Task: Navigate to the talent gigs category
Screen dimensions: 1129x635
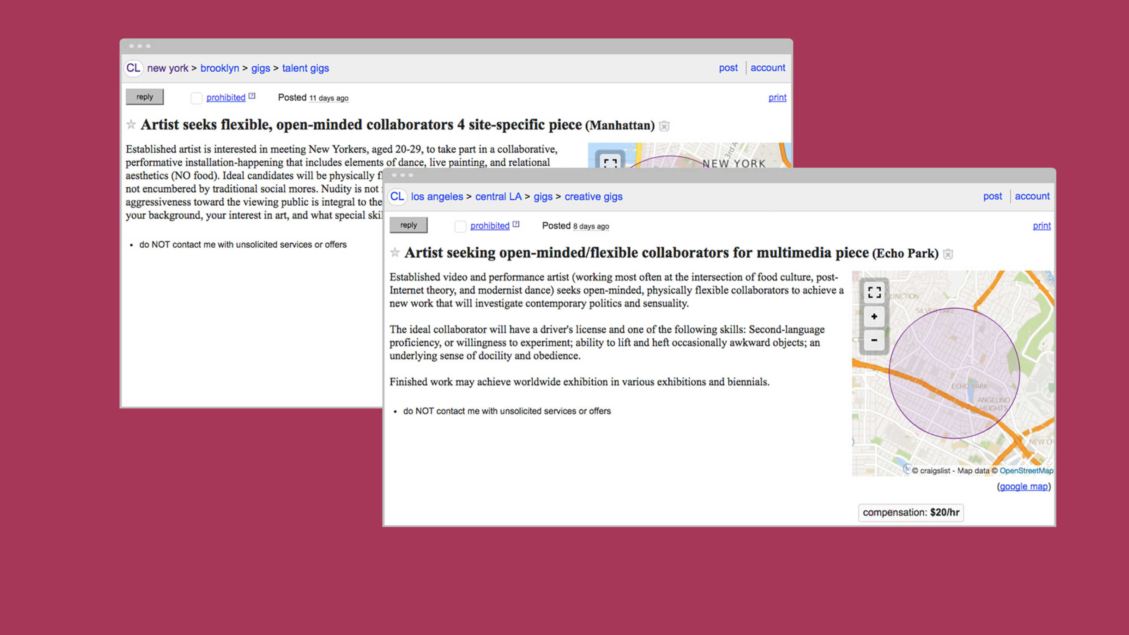Action: pyautogui.click(x=306, y=68)
